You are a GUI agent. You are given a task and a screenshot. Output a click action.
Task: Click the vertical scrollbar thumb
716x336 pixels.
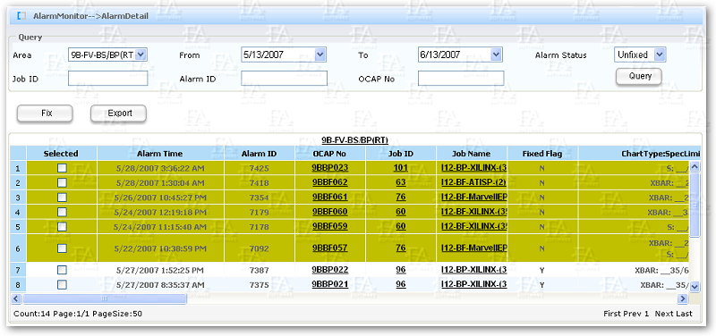click(695, 206)
